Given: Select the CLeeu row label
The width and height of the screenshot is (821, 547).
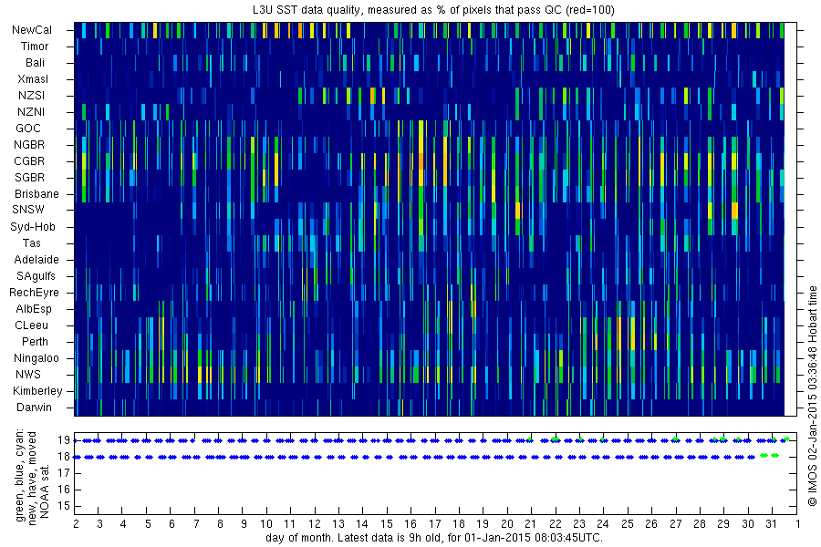Looking at the screenshot, I should 31,325.
